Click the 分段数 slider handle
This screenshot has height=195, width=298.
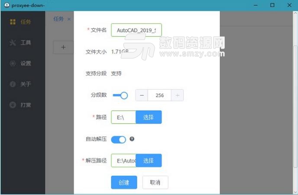(124, 96)
